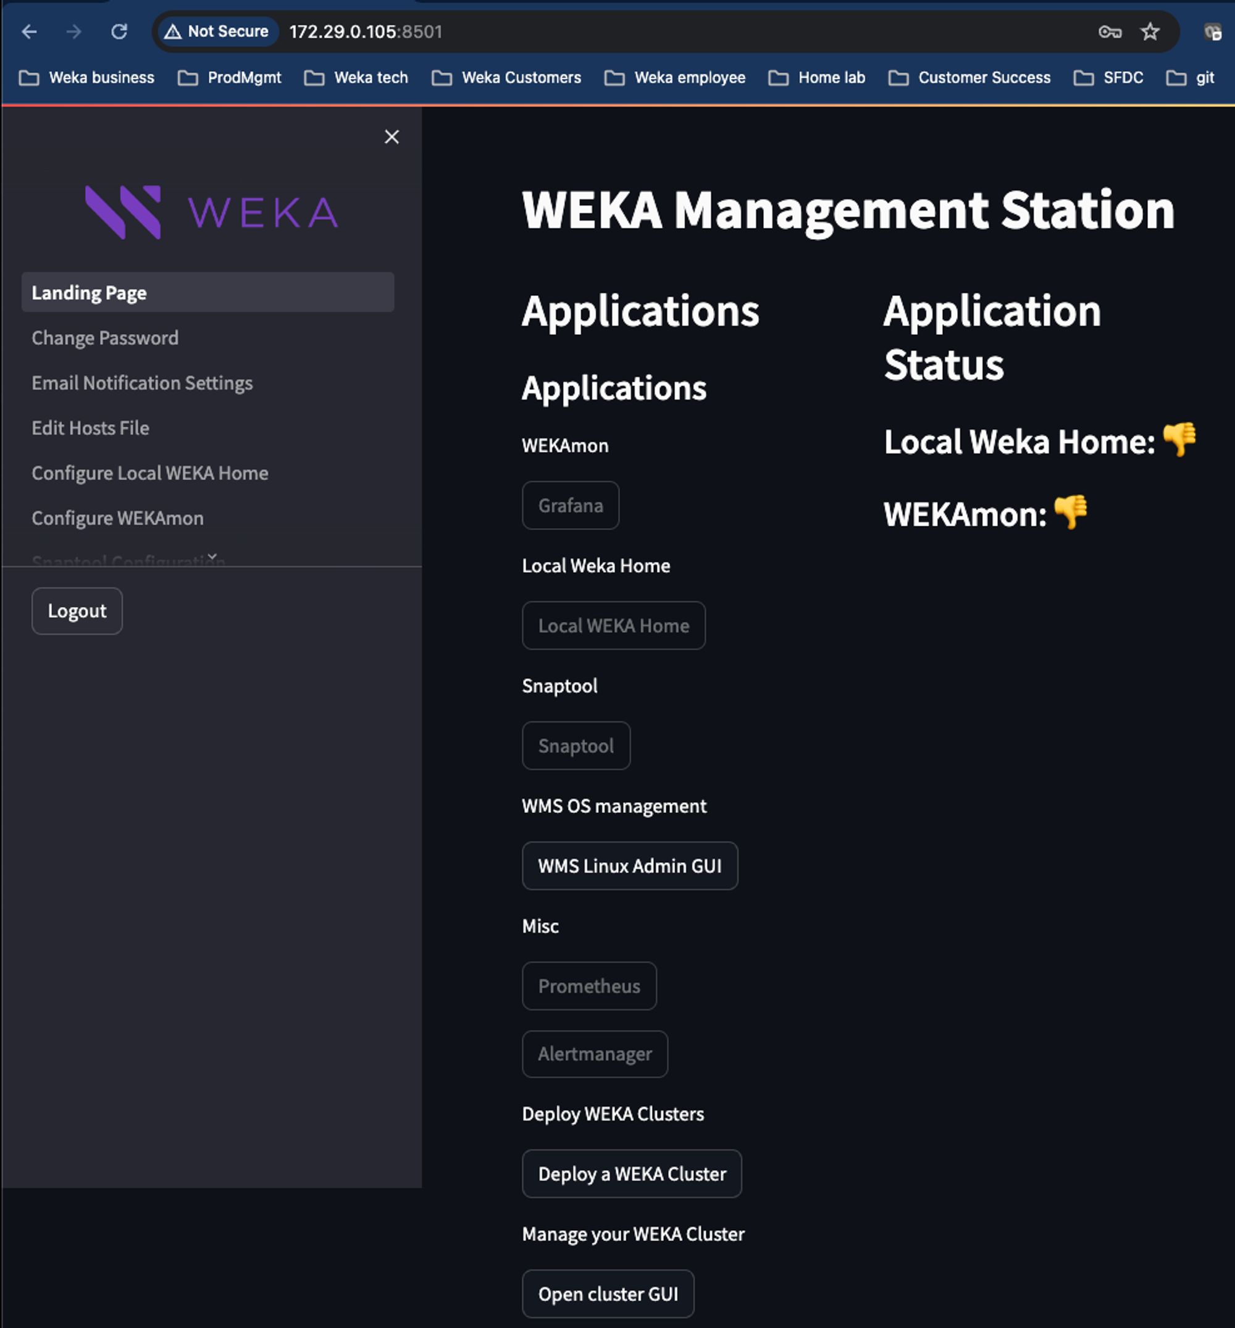Screen dimensions: 1235x1328
Task: Click the browser back arrow
Action: pyautogui.click(x=30, y=32)
